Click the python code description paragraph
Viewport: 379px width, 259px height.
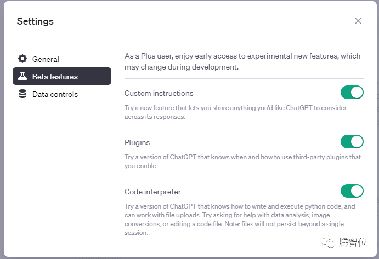tap(240, 220)
